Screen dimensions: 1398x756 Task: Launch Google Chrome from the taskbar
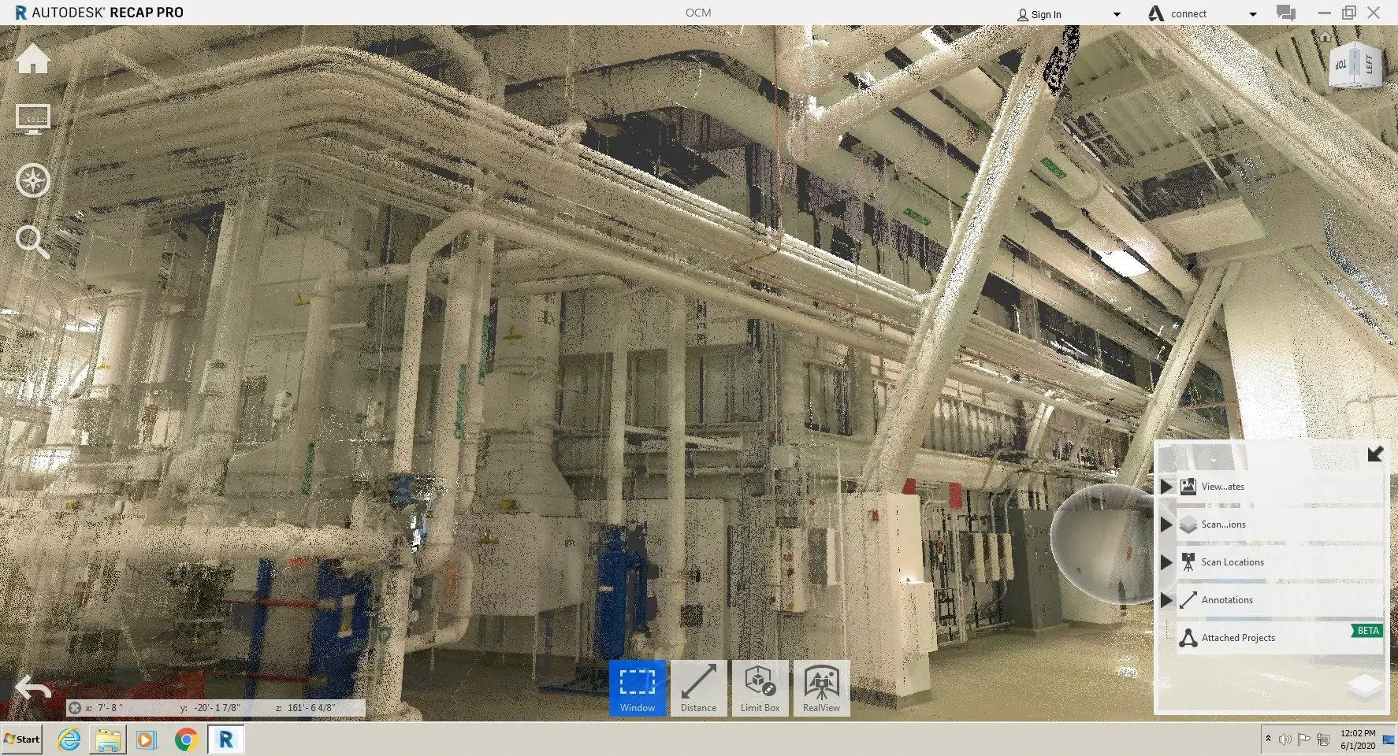(186, 739)
